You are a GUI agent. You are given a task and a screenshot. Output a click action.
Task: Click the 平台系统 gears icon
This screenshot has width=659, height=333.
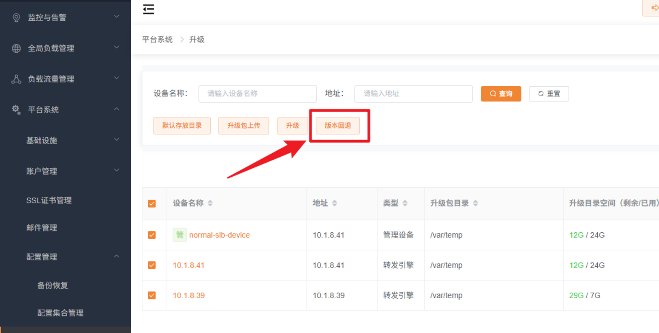pyautogui.click(x=16, y=110)
